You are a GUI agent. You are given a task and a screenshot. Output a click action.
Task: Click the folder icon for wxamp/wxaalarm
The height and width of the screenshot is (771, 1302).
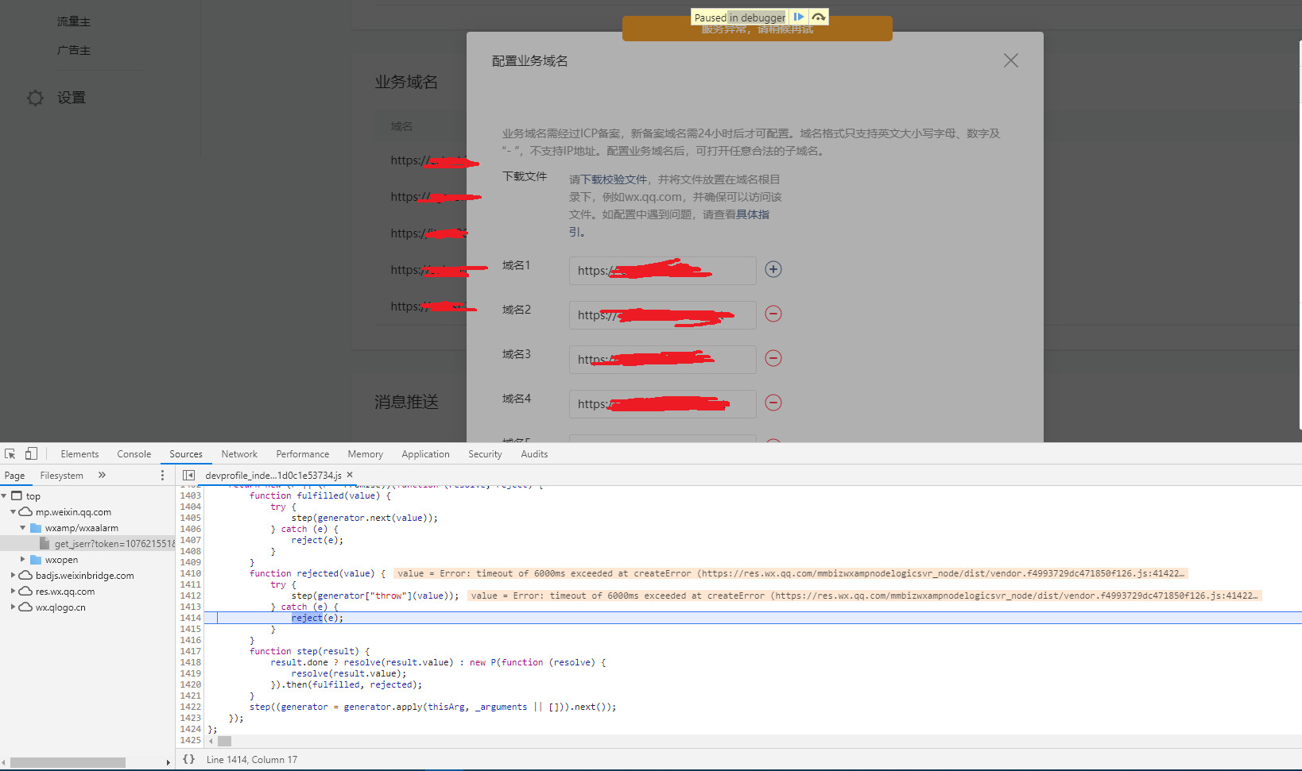coord(36,527)
